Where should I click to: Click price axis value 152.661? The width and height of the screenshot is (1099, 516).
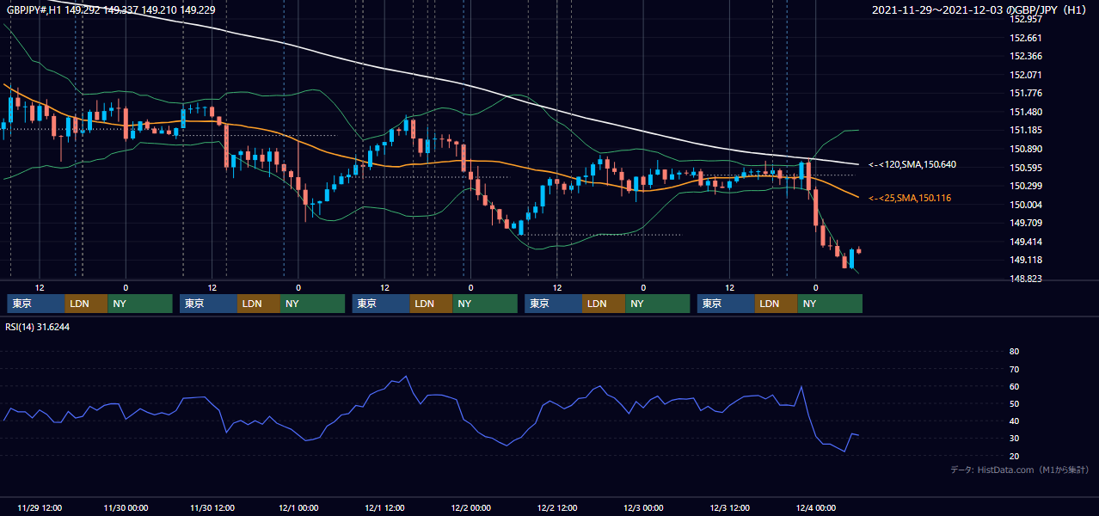(x=1026, y=38)
